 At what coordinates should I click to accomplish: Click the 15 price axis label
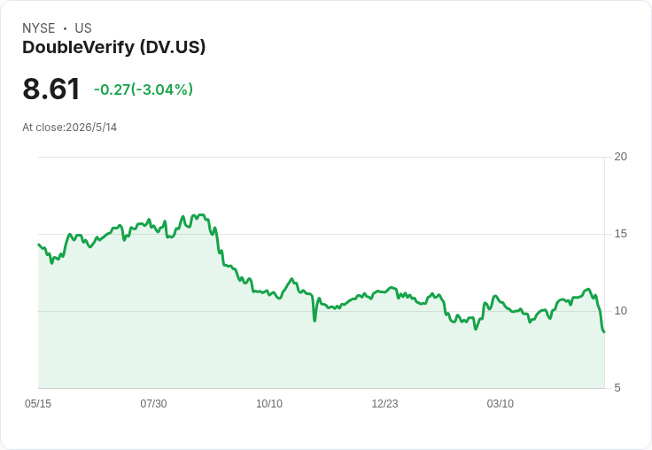[621, 234]
